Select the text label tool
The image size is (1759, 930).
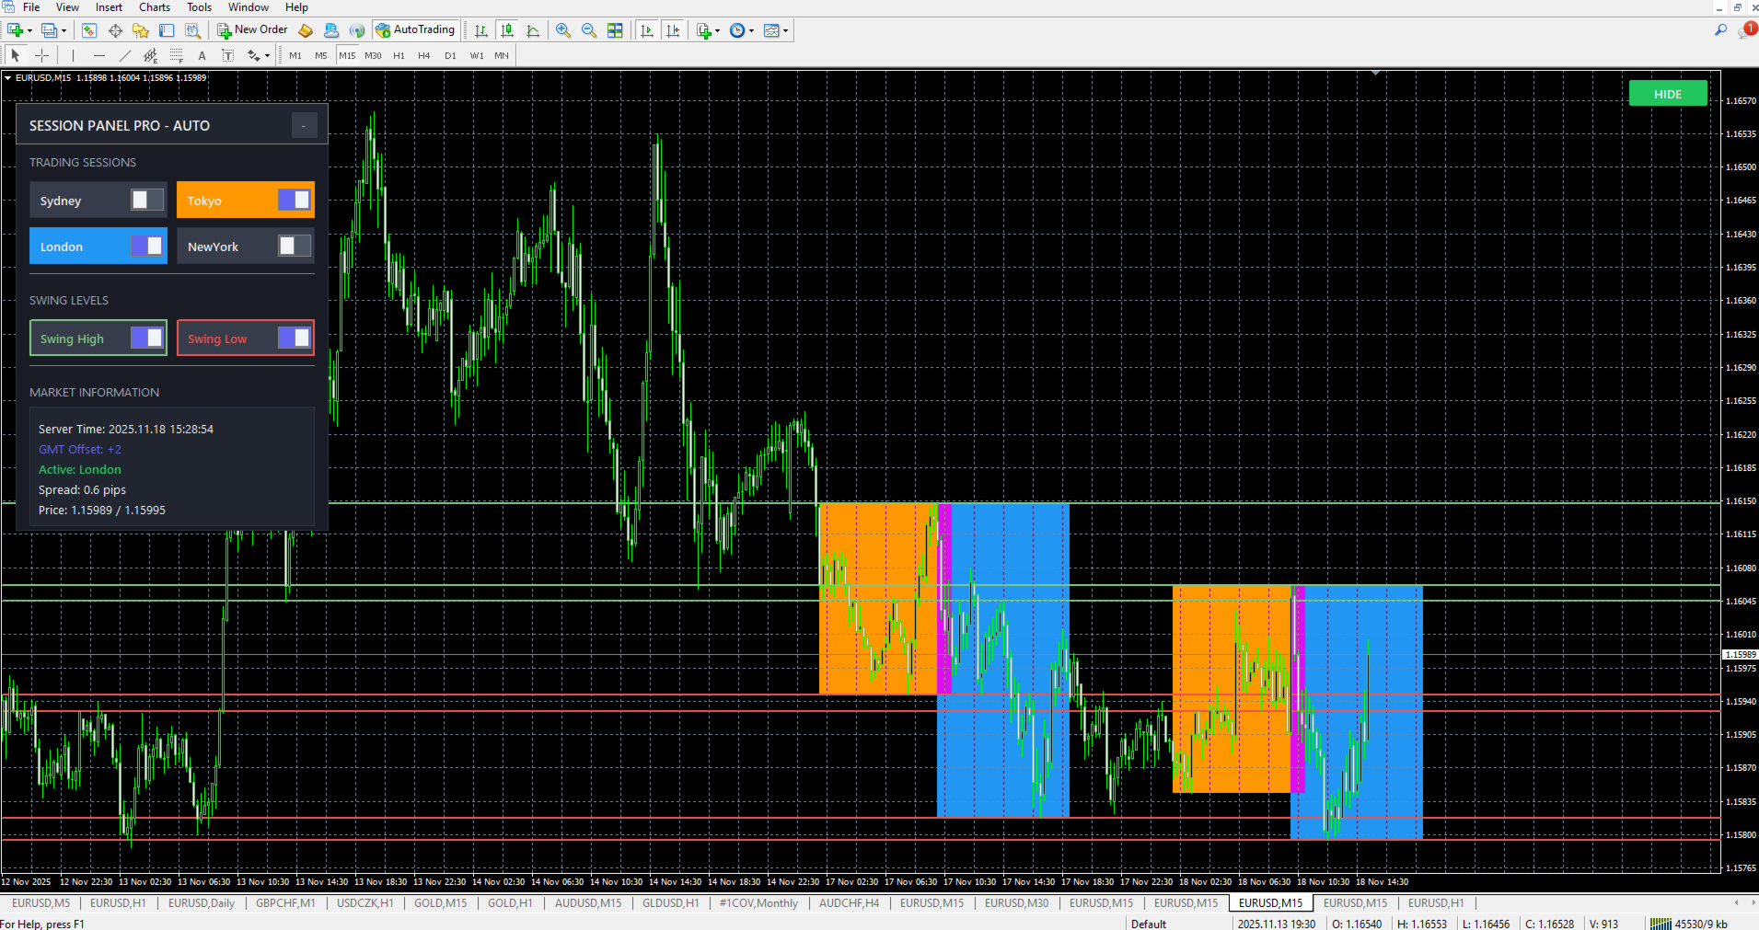coord(228,55)
